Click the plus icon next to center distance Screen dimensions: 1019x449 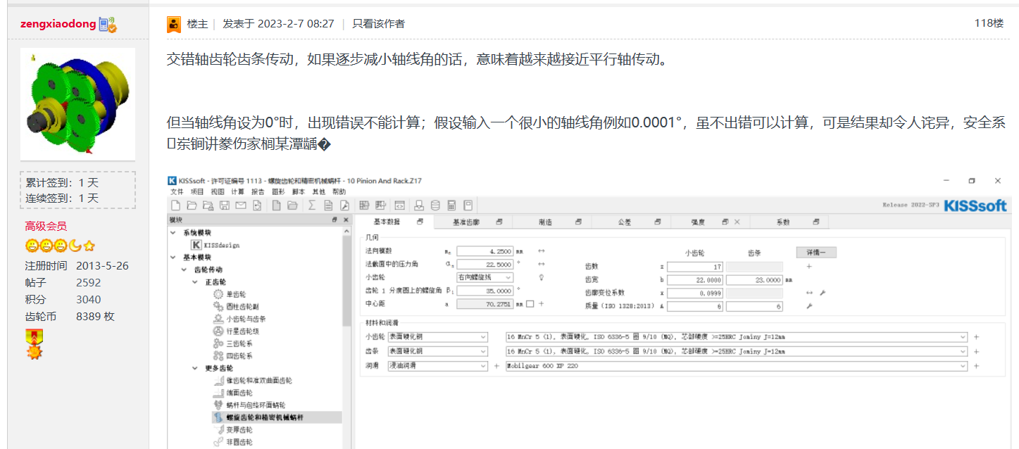point(542,304)
